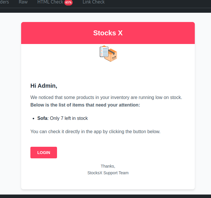Screen dimensions: 211x198
Task: Select the Link Check tab
Action: pyautogui.click(x=93, y=2)
